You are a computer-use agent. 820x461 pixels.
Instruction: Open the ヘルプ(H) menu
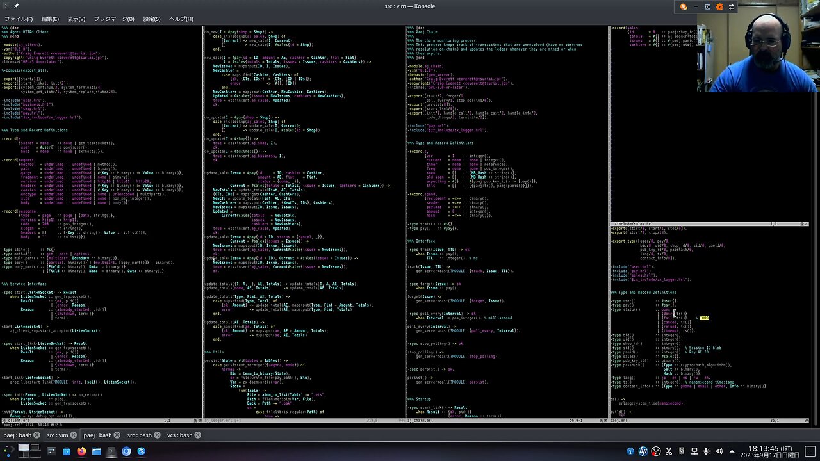181,19
